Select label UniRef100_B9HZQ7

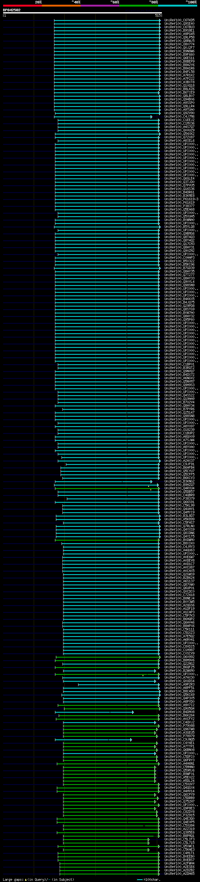(179, 484)
